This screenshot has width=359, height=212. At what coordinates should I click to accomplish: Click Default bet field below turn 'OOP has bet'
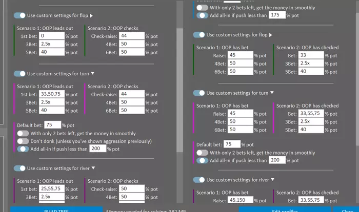pyautogui.click(x=232, y=144)
